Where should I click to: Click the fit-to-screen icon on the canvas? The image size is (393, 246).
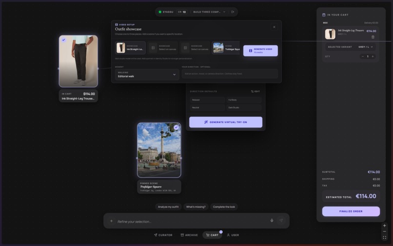[385, 238]
